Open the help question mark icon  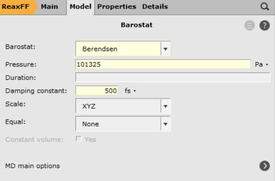click(x=265, y=26)
